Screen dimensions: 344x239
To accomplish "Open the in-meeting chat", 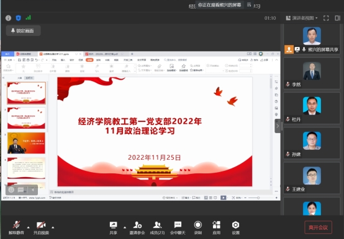I will tap(178, 228).
